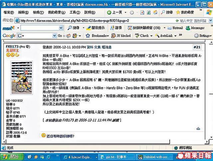Click the 38 blocked popup icon
The width and height of the screenshot is (213, 161).
(x=113, y=36)
